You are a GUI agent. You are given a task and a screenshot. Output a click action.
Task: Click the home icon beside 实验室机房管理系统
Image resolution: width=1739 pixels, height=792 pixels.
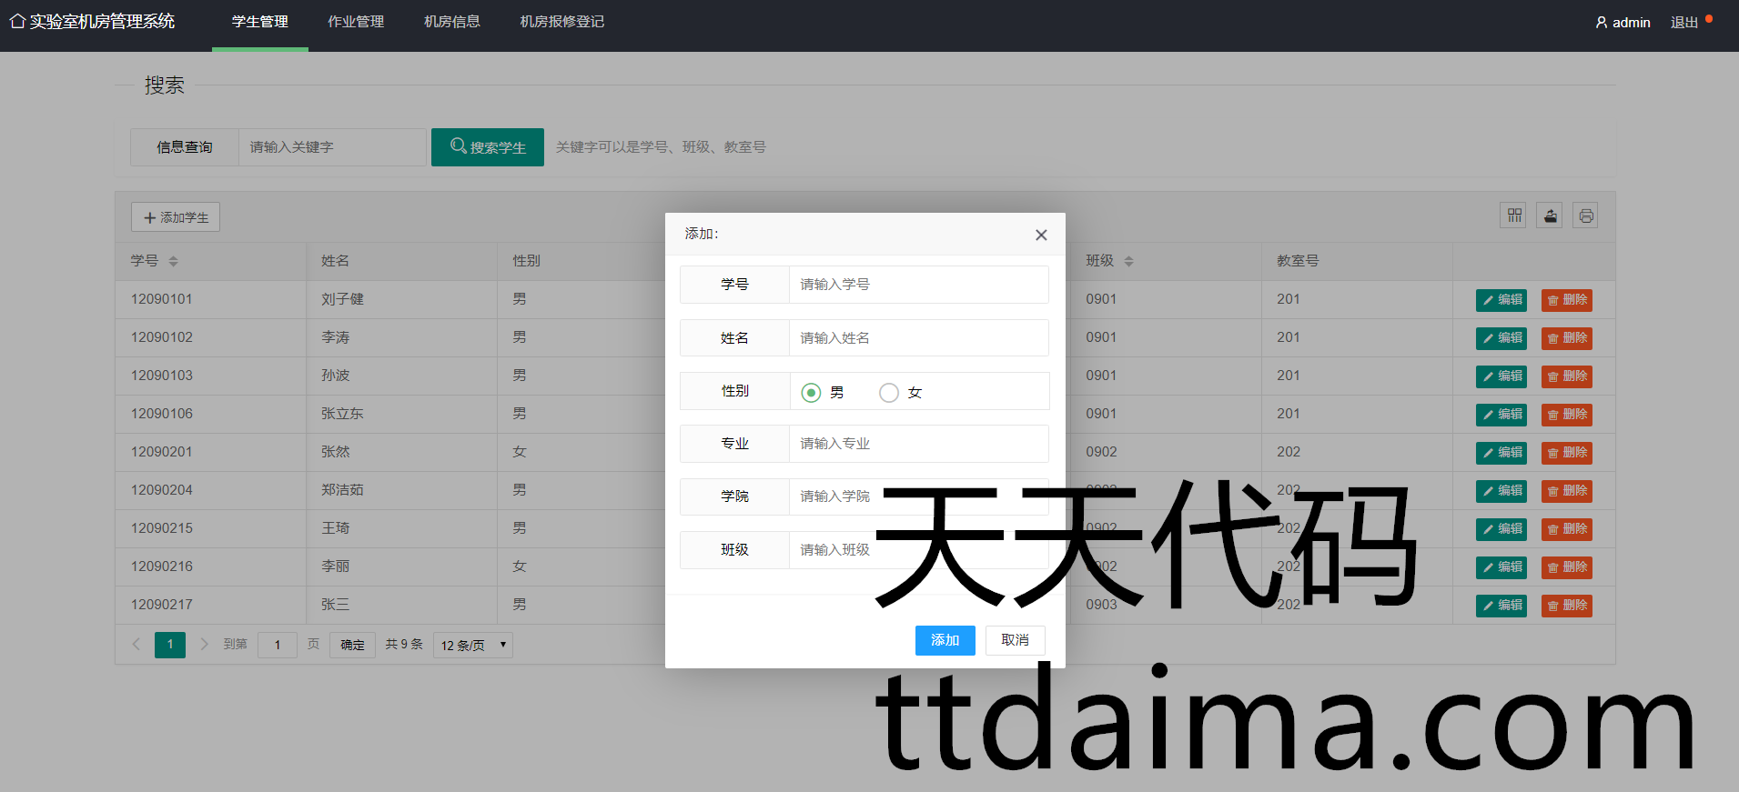(x=16, y=21)
